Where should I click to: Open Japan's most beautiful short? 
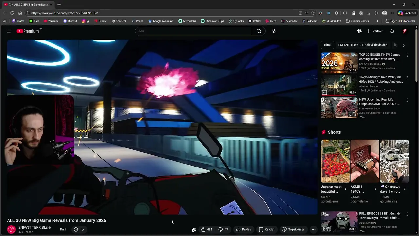coord(335,161)
